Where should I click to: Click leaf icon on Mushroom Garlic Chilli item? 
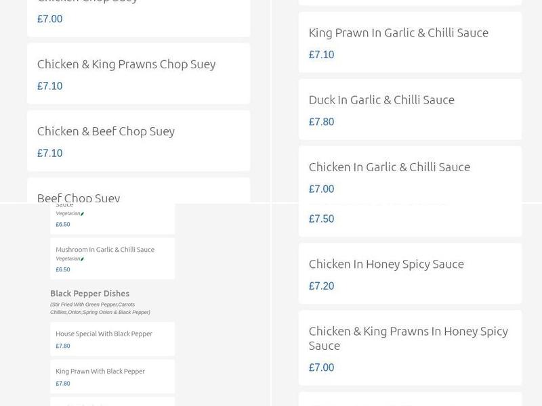83,259
